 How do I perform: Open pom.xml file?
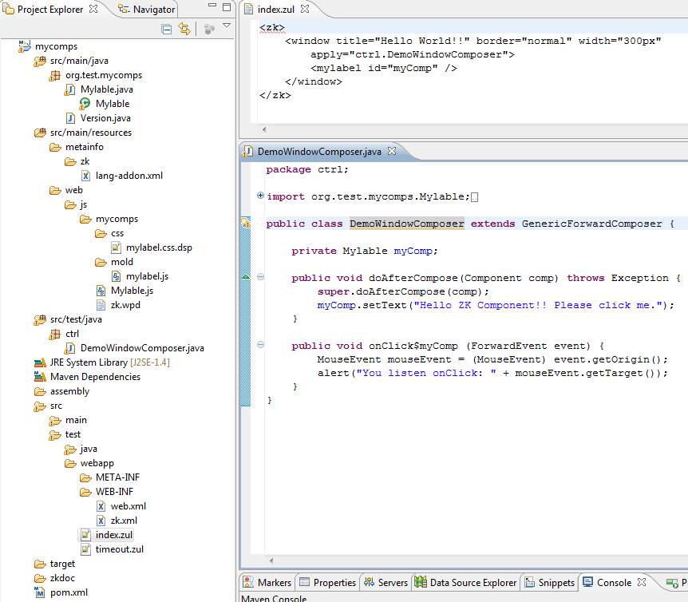click(69, 592)
